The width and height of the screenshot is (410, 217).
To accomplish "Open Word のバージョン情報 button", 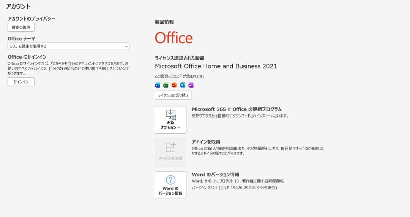I will 170,185.
